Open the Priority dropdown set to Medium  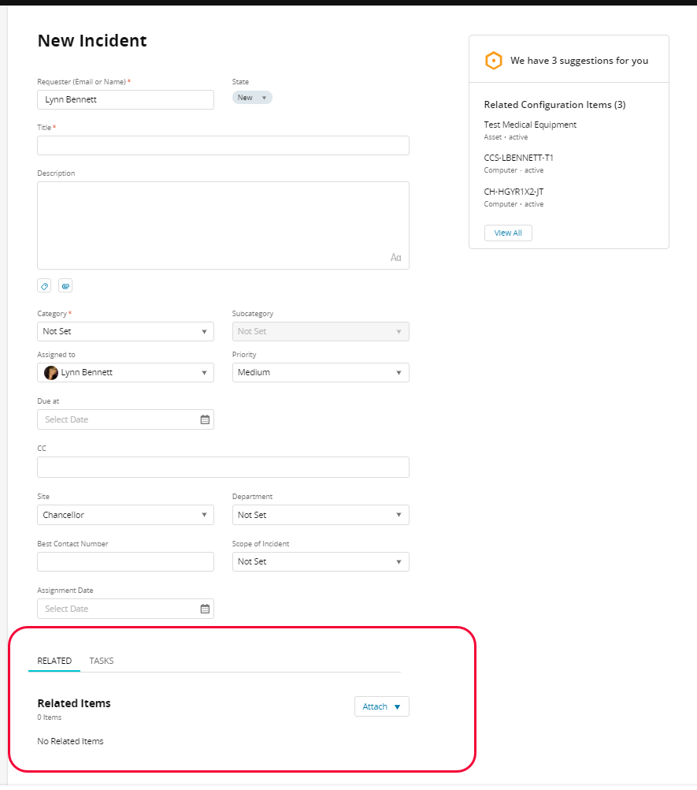point(321,372)
